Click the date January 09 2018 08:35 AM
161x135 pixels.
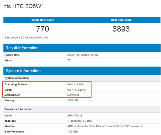pos(83,55)
